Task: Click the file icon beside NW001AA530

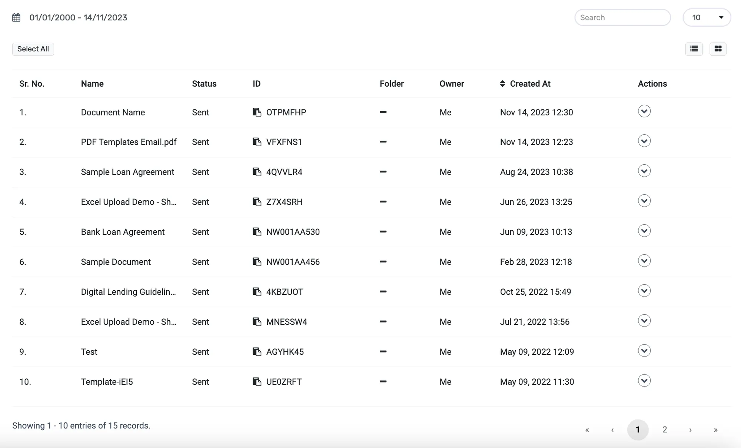Action: click(257, 232)
